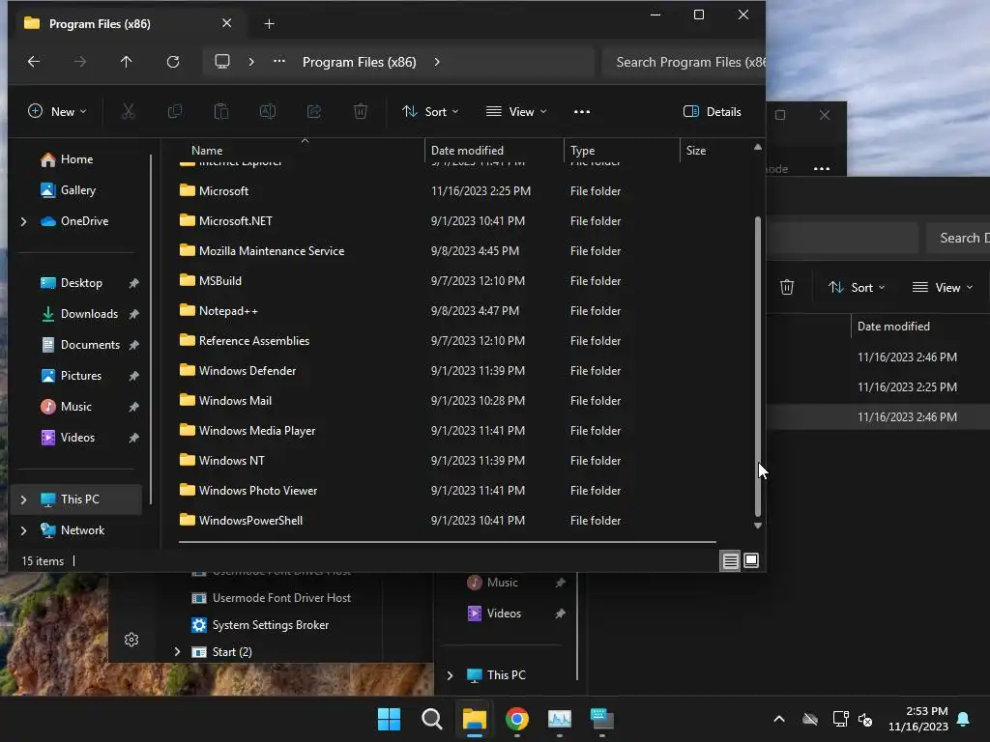Click the Share icon in toolbar
The width and height of the screenshot is (990, 742).
pos(314,112)
